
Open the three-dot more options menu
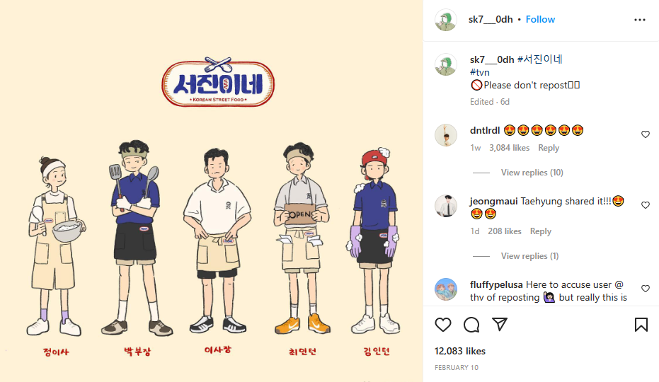[x=640, y=20]
